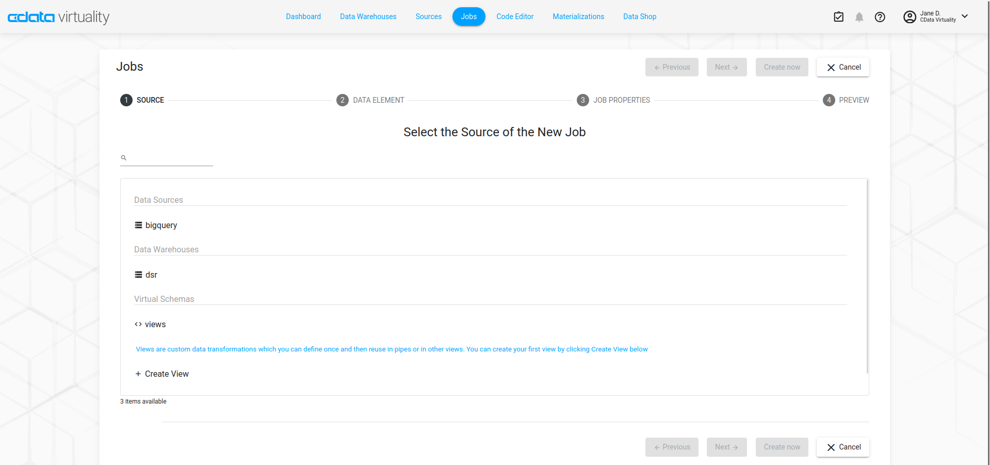The image size is (990, 465).
Task: Open the task checklist icon
Action: 838,17
